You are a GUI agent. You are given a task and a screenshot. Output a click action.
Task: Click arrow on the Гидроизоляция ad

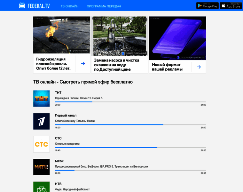[x=83, y=63]
